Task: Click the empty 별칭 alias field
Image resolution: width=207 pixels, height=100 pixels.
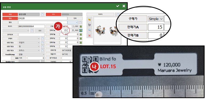Action: 43,22
